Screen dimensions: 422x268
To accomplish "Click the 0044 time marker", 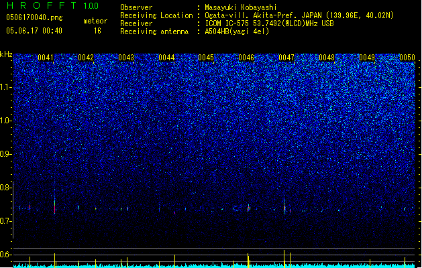I will pyautogui.click(x=166, y=58).
